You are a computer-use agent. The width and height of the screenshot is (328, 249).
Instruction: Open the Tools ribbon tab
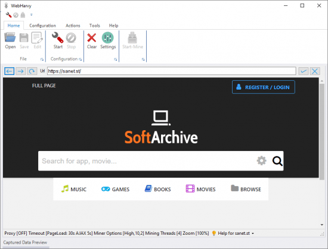(95, 26)
